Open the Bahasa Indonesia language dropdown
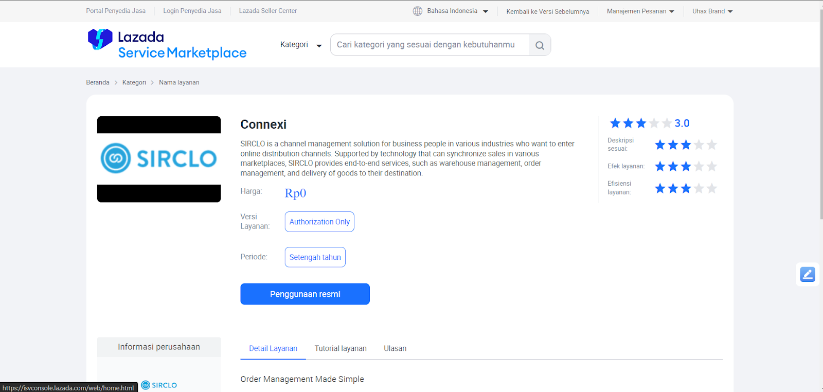823x392 pixels. [x=457, y=11]
